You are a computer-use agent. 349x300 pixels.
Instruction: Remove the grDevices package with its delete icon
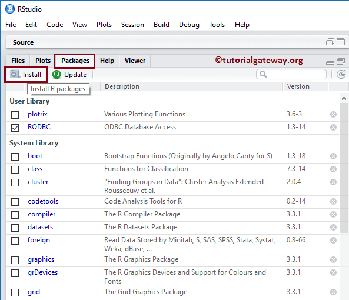(x=333, y=272)
